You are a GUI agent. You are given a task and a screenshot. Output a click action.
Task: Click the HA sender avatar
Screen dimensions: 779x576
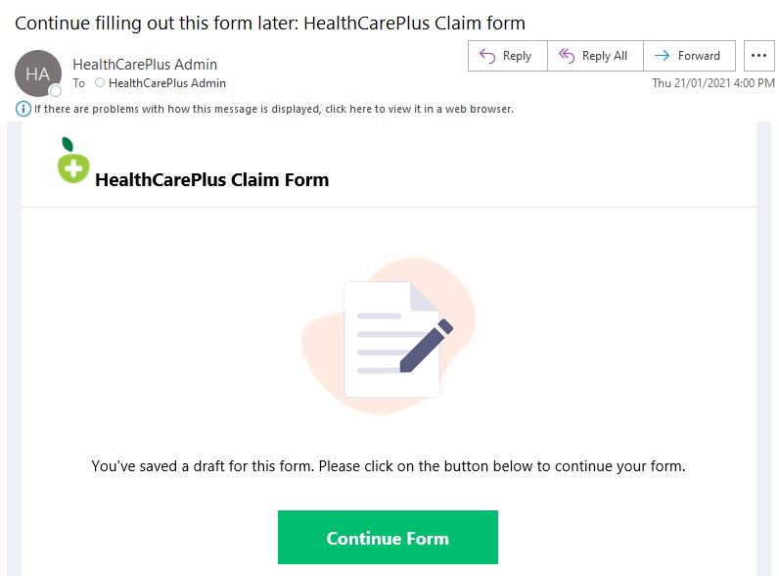[38, 73]
